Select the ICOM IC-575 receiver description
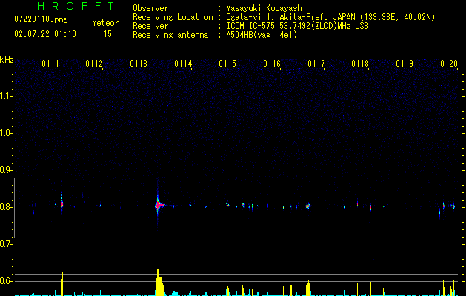This screenshot has width=466, height=296. 297,26
